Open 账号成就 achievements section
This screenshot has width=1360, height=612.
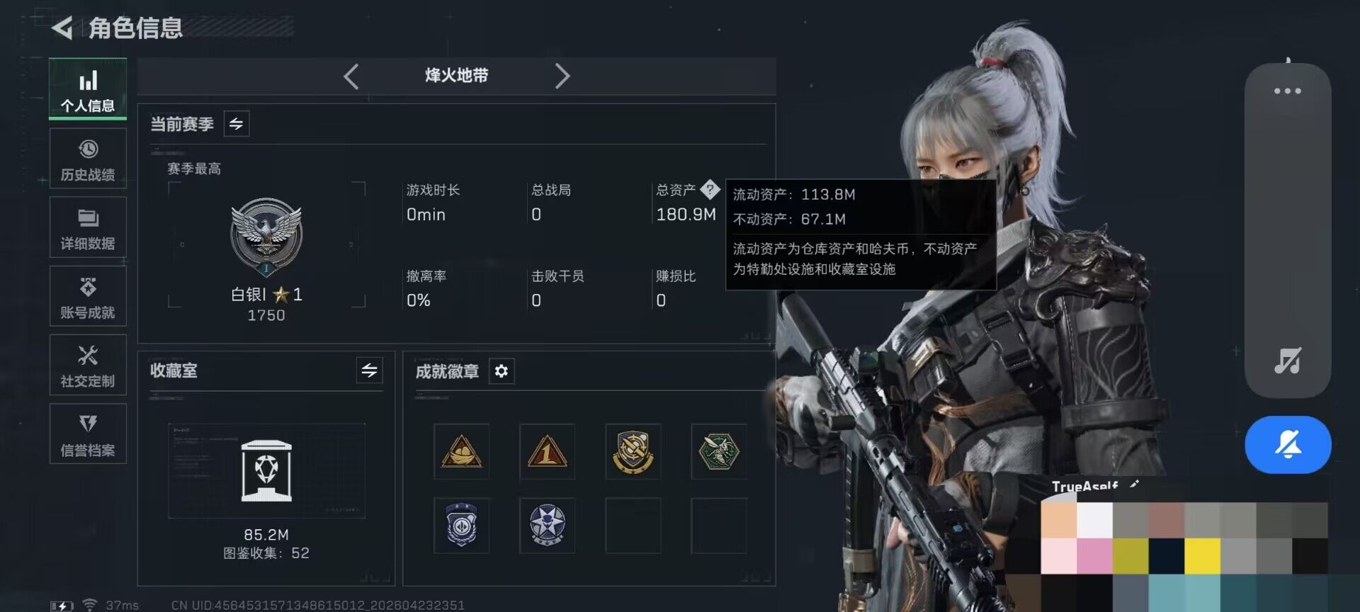88,296
